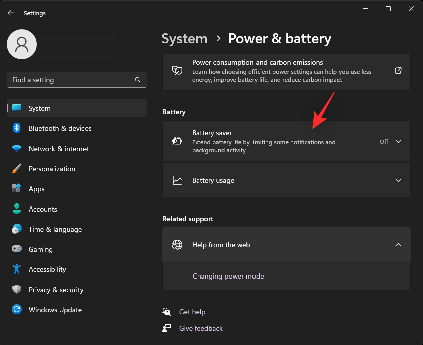Open the Accessibility icon in sidebar
This screenshot has width=423, height=345.
tap(16, 269)
